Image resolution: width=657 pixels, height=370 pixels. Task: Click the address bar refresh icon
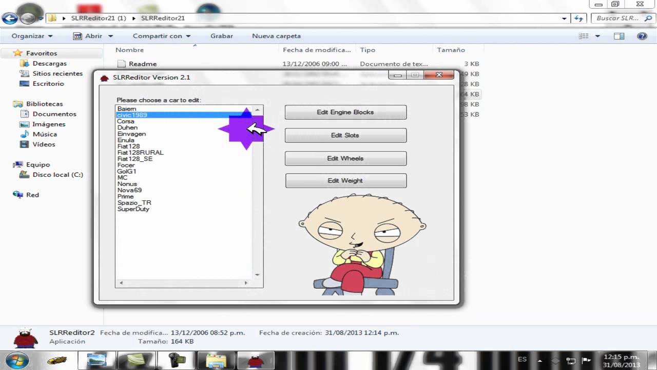[578, 18]
